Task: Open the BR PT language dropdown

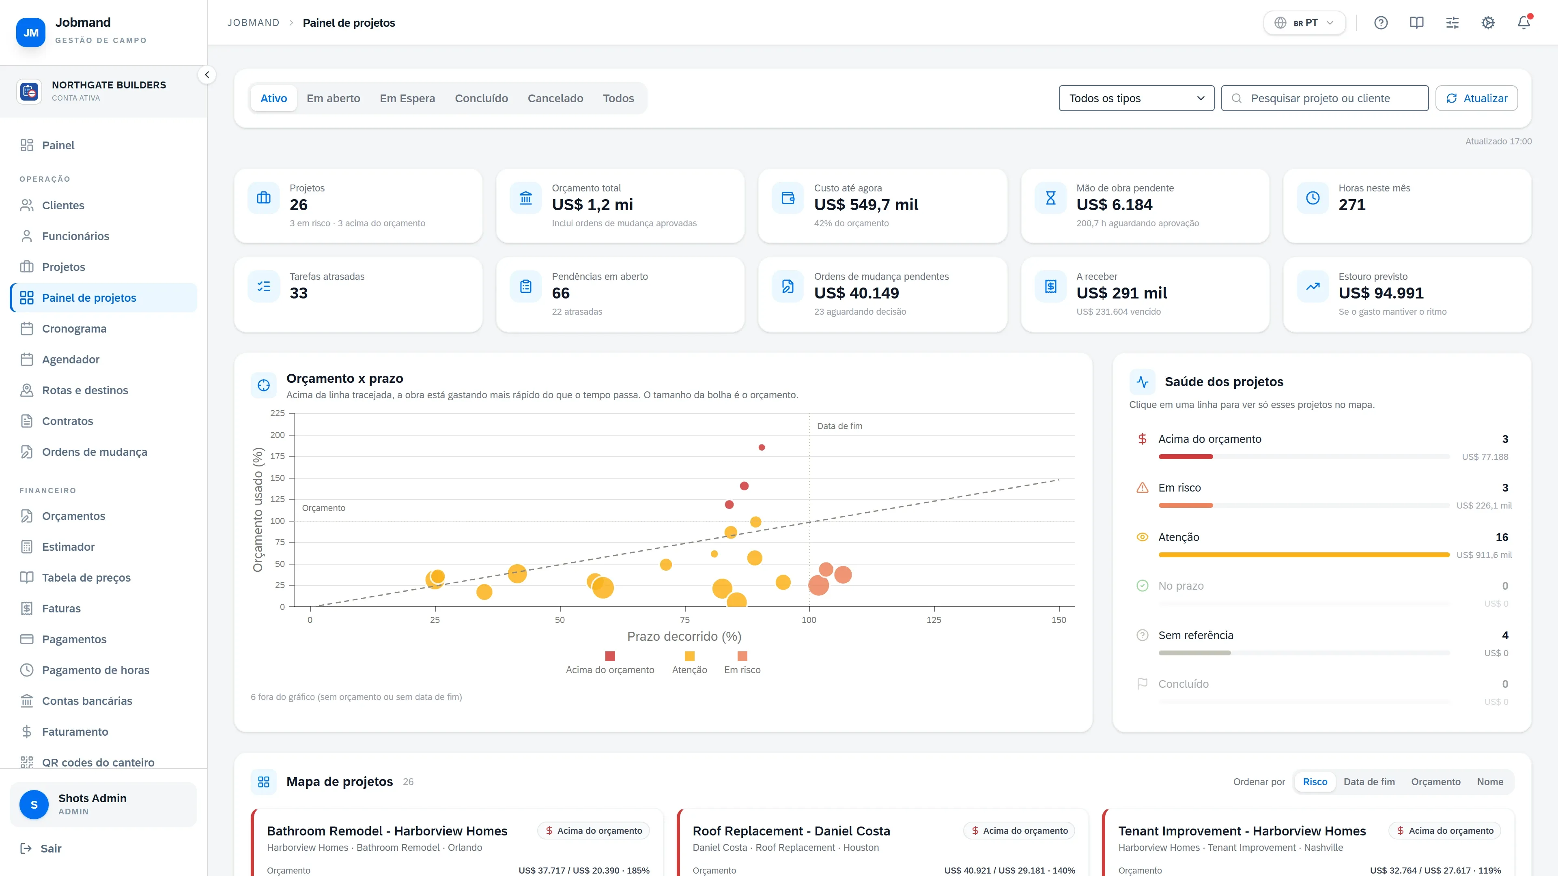Action: point(1304,23)
